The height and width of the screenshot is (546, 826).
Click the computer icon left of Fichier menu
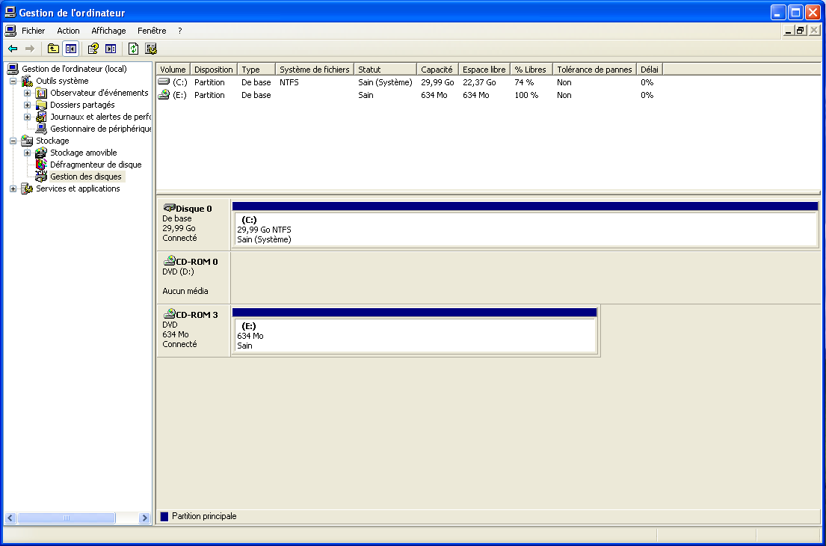click(10, 31)
